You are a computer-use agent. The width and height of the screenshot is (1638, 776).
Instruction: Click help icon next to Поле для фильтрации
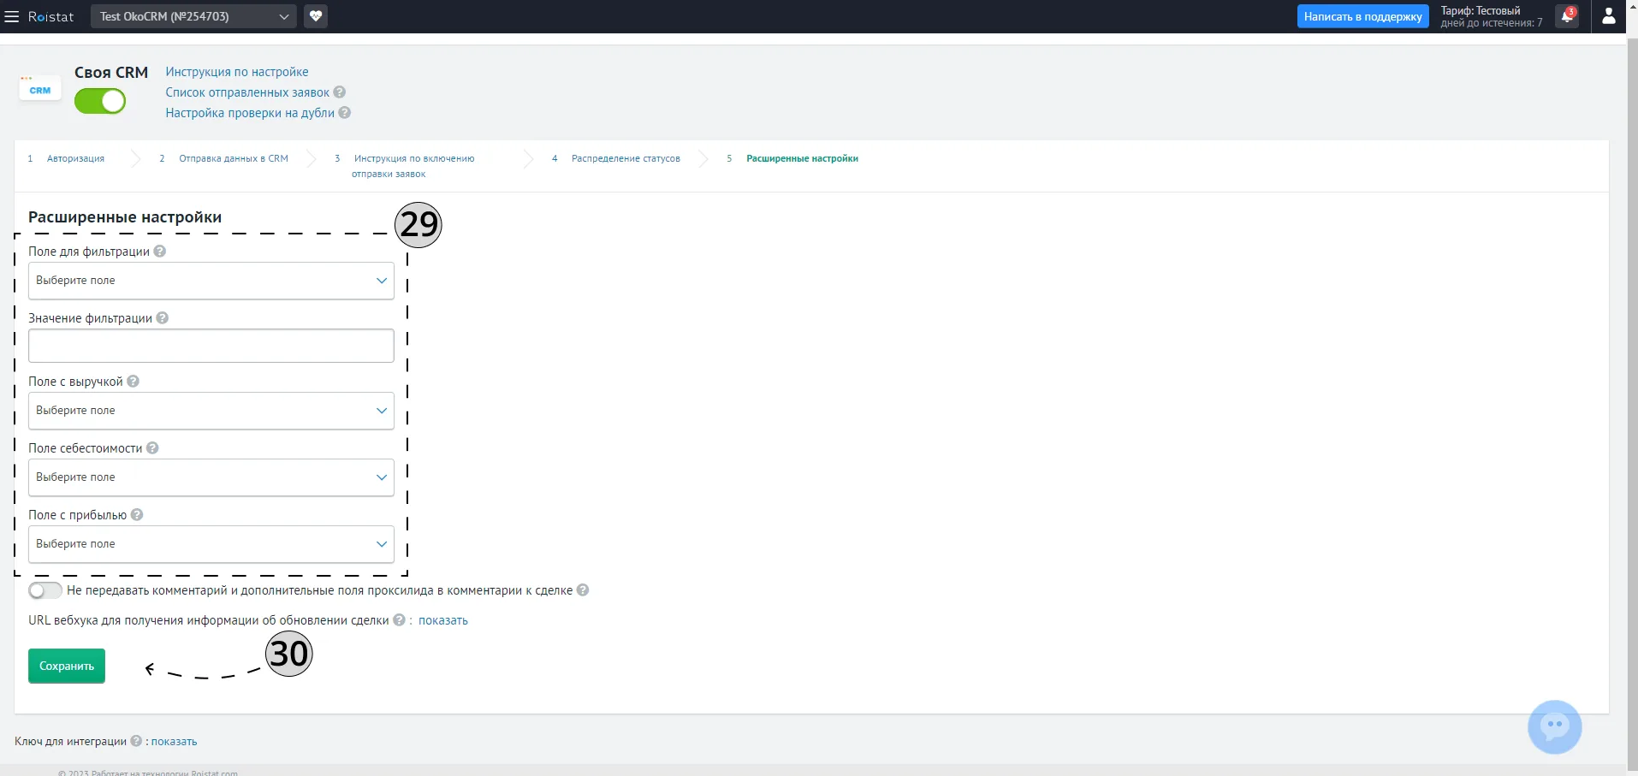tap(160, 252)
